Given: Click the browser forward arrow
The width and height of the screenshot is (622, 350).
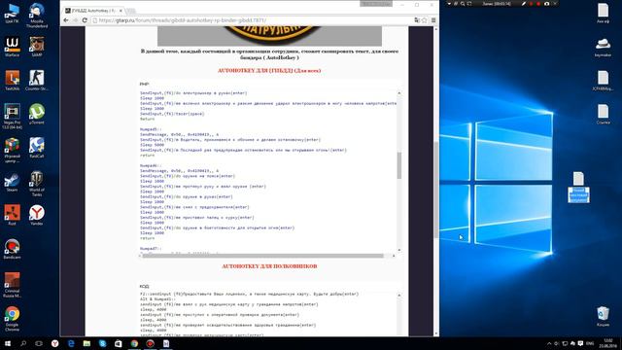Looking at the screenshot, I should click(75, 20).
